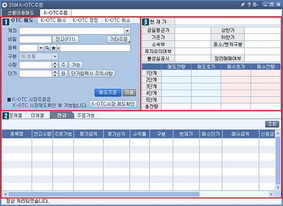Click the 종목 name text field
Screen dimensions: 283x206
click(x=95, y=48)
